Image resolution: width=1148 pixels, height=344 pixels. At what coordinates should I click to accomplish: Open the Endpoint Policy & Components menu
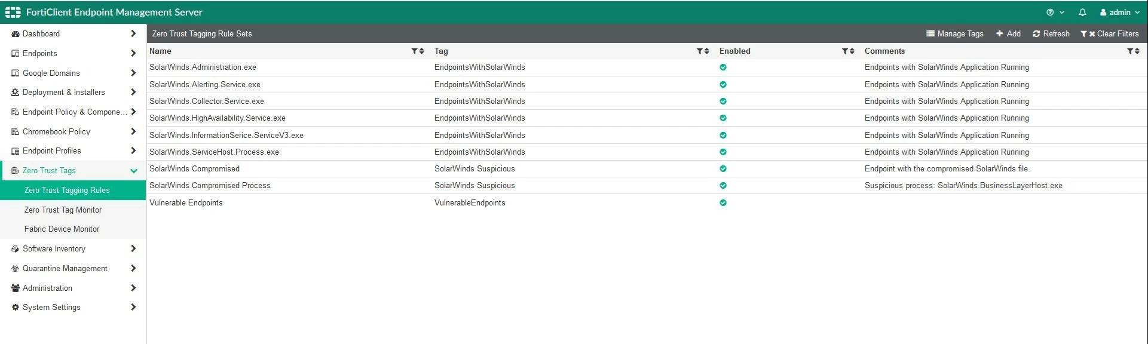(x=73, y=112)
